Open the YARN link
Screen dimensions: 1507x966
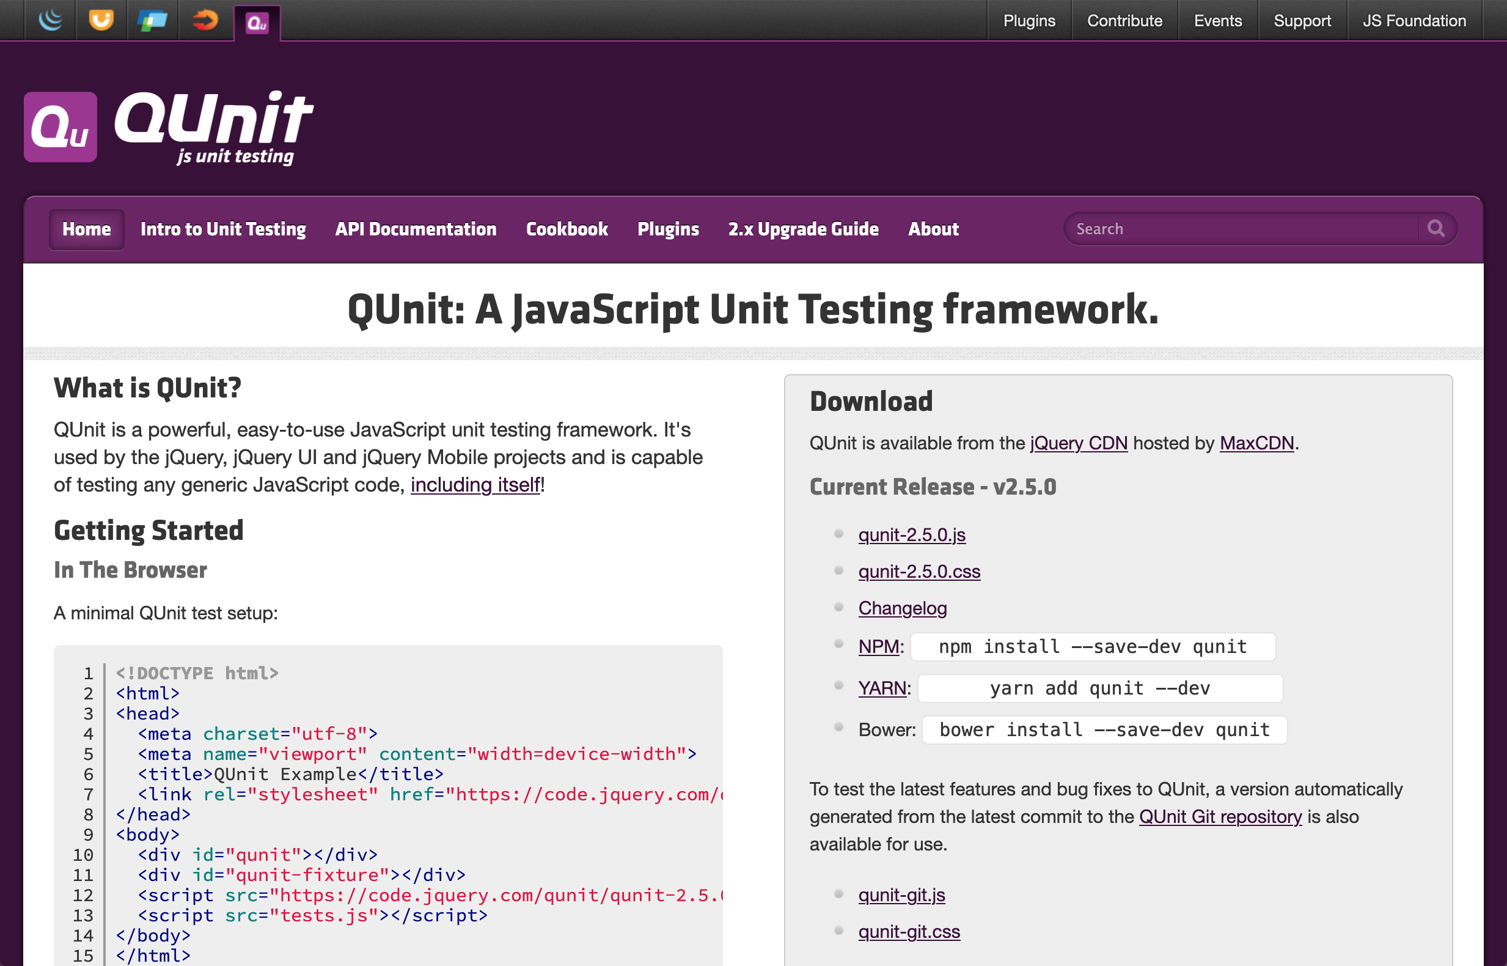(x=882, y=689)
